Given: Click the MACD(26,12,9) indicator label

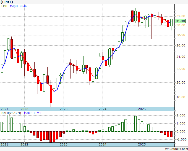Looking at the screenshot, I should [11, 113].
